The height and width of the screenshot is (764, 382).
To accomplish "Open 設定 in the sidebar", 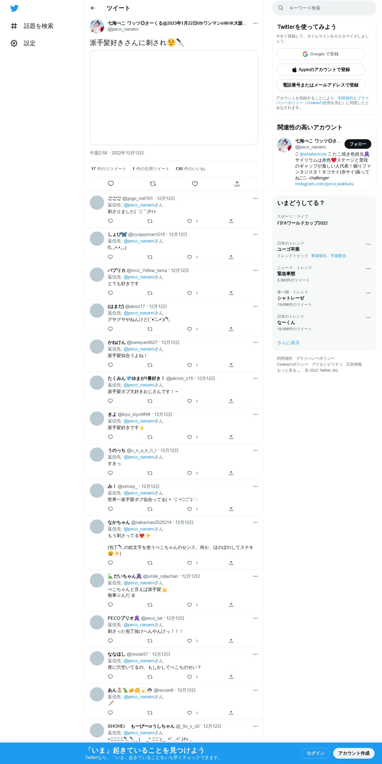I will pos(23,43).
